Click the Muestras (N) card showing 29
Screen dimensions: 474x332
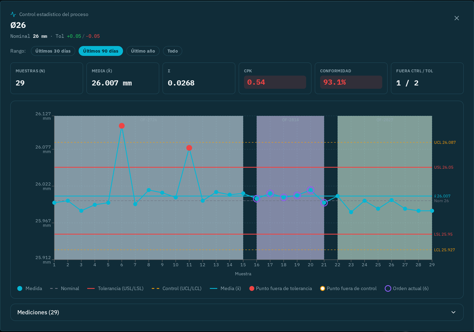pyautogui.click(x=47, y=78)
